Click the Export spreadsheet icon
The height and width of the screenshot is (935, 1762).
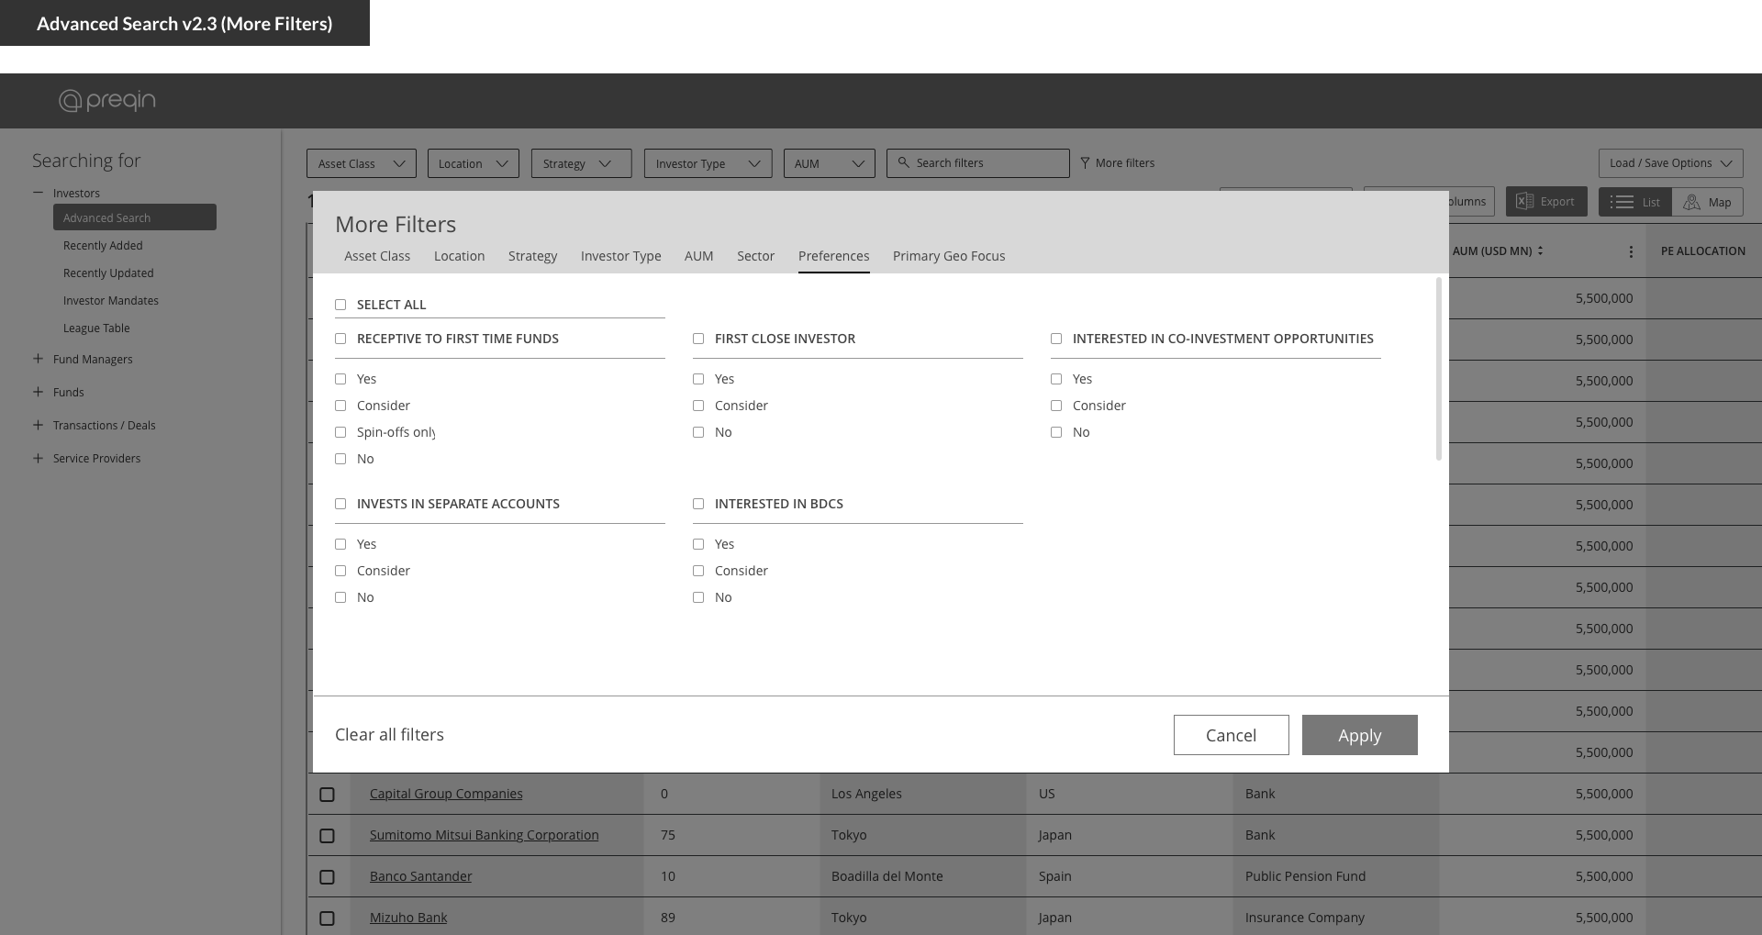(1524, 201)
